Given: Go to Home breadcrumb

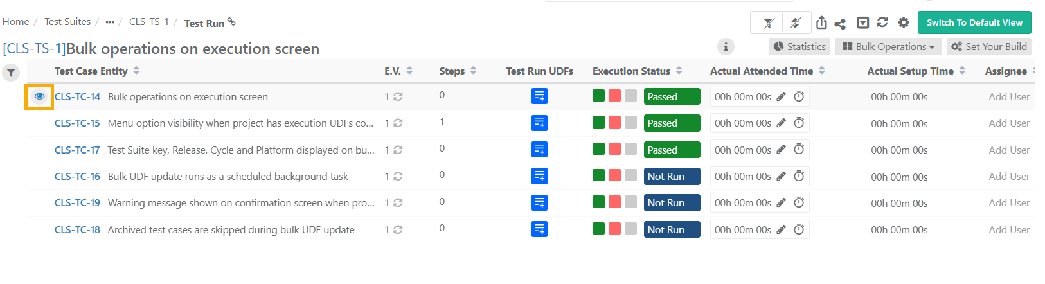Looking at the screenshot, I should [x=16, y=22].
